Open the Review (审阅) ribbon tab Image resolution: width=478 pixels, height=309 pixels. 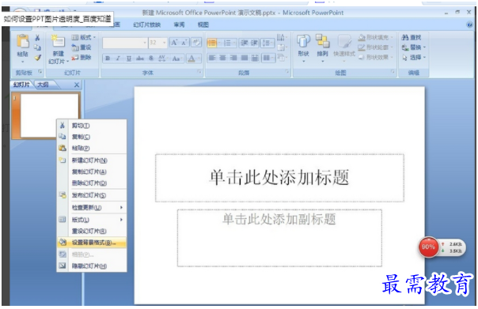179,24
